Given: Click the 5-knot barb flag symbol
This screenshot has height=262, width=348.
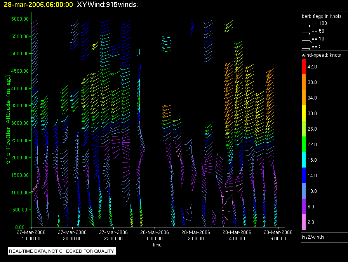Looking at the screenshot, I should pos(306,47).
